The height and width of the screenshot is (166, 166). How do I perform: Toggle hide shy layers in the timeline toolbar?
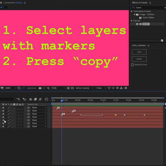(31, 99)
